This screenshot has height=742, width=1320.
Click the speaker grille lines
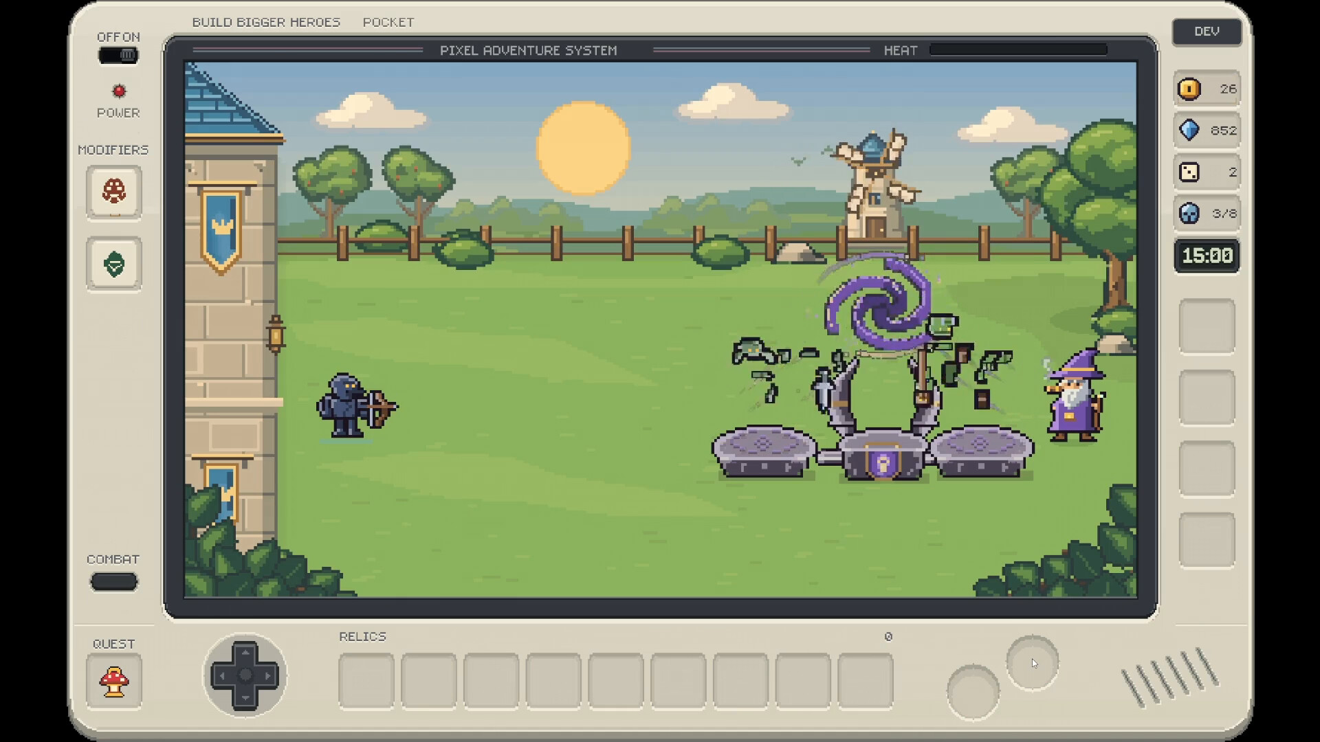(1170, 677)
